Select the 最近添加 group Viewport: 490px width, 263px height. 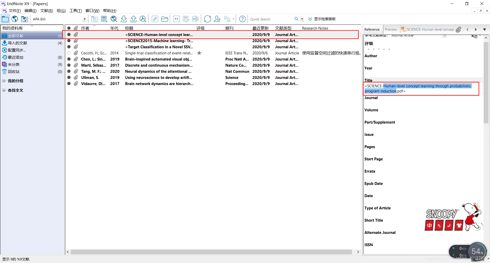pos(32,57)
